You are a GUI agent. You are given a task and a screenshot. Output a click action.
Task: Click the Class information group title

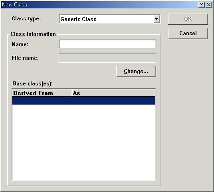click(33, 34)
